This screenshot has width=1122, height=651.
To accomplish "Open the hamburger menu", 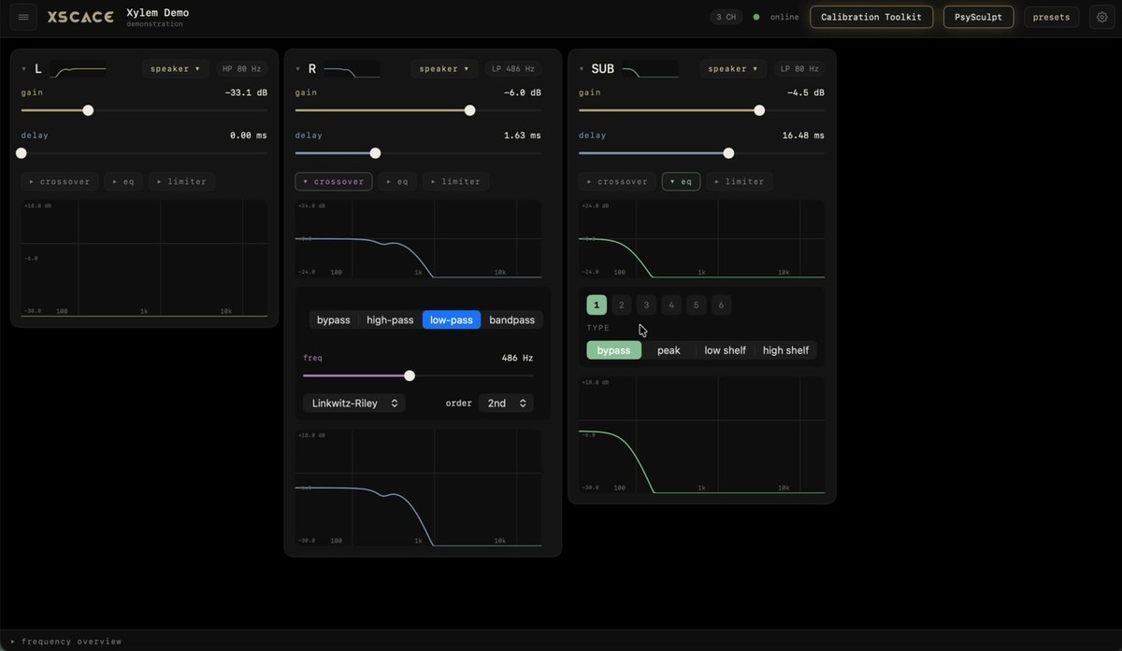I will pos(24,17).
